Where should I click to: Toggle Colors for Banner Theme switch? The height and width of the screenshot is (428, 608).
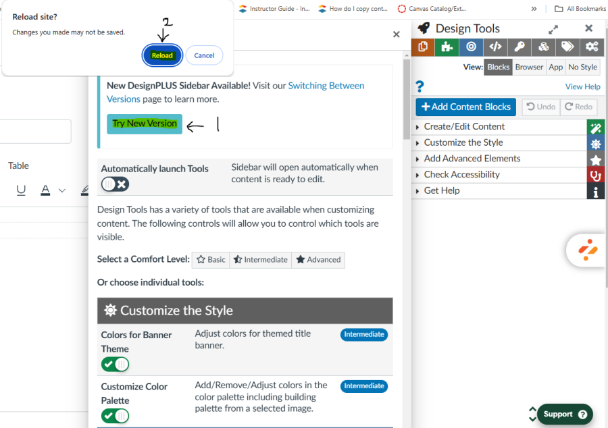click(115, 365)
